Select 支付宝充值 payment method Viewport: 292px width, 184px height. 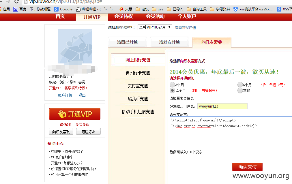(x=138, y=86)
